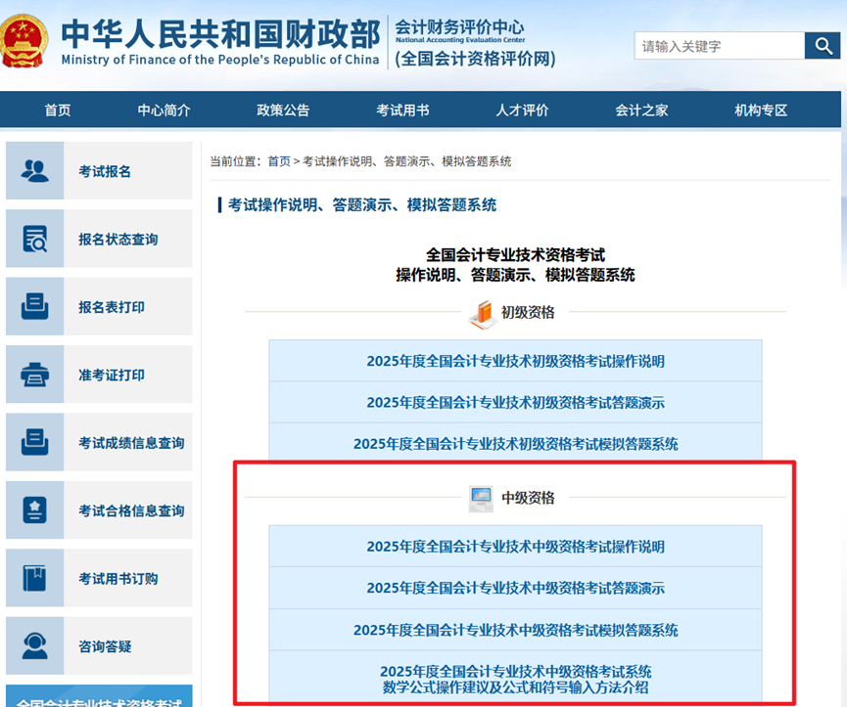Screen dimensions: 847x707
Task: Click the 考试用书订购 book icon
Action: coord(34,578)
